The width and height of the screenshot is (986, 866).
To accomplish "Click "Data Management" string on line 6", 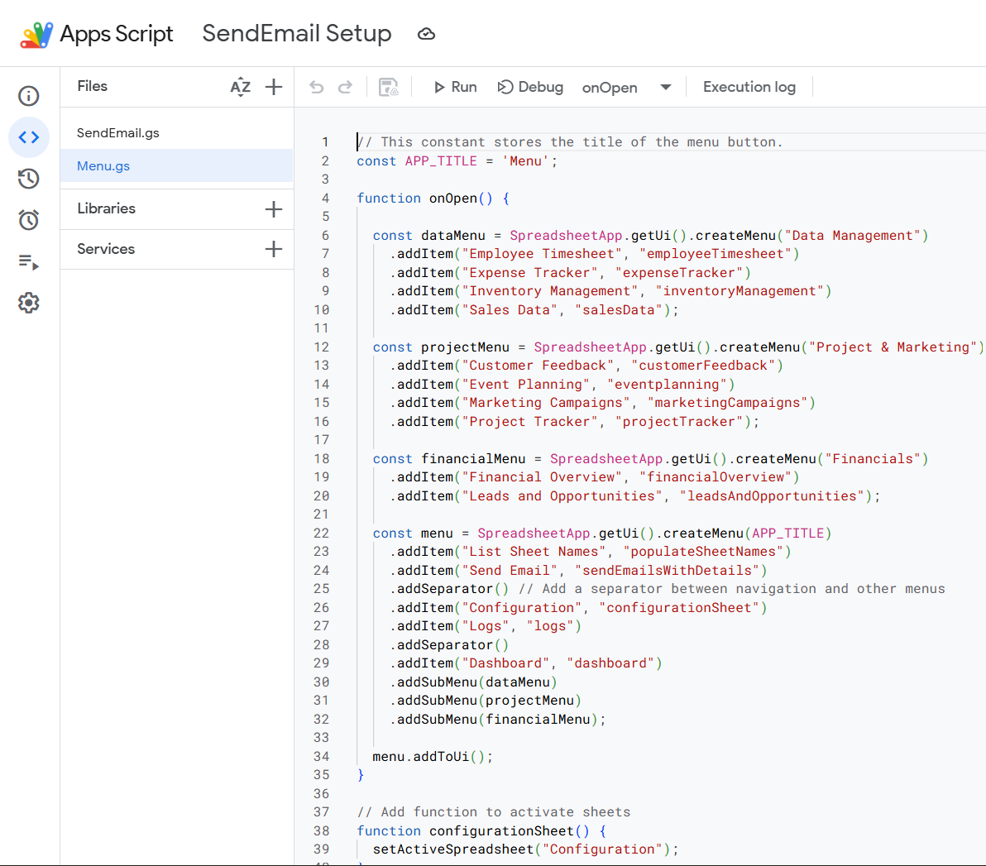I will click(853, 235).
